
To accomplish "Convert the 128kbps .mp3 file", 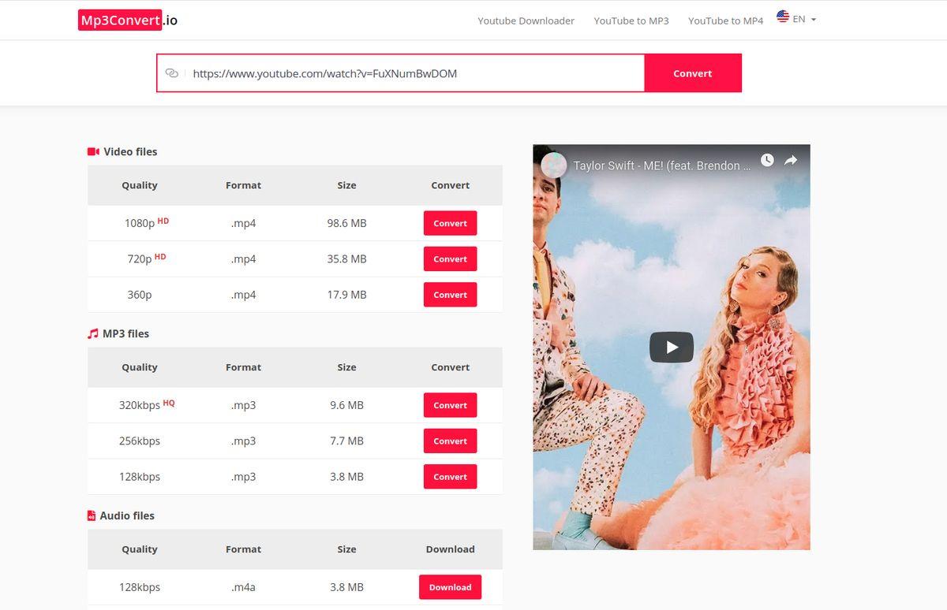I will click(451, 477).
